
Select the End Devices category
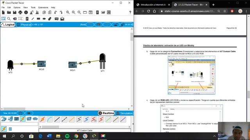coord(10,119)
